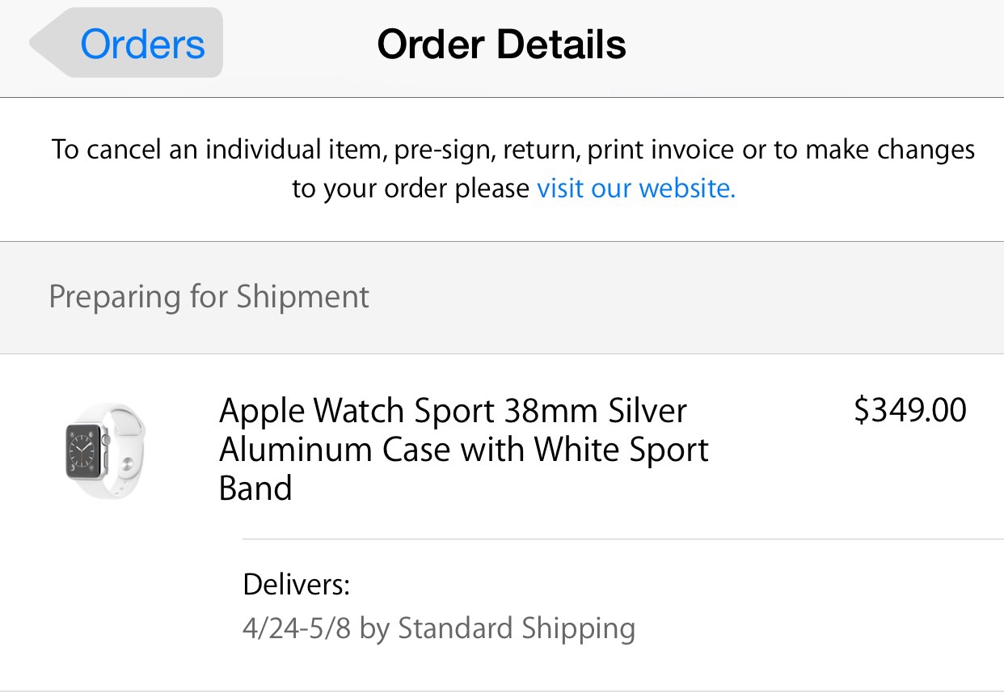Tap the Apple Watch product thumbnail

click(105, 450)
